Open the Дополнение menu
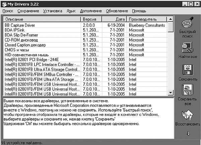The width and height of the screenshot is (201, 145). click(x=91, y=11)
